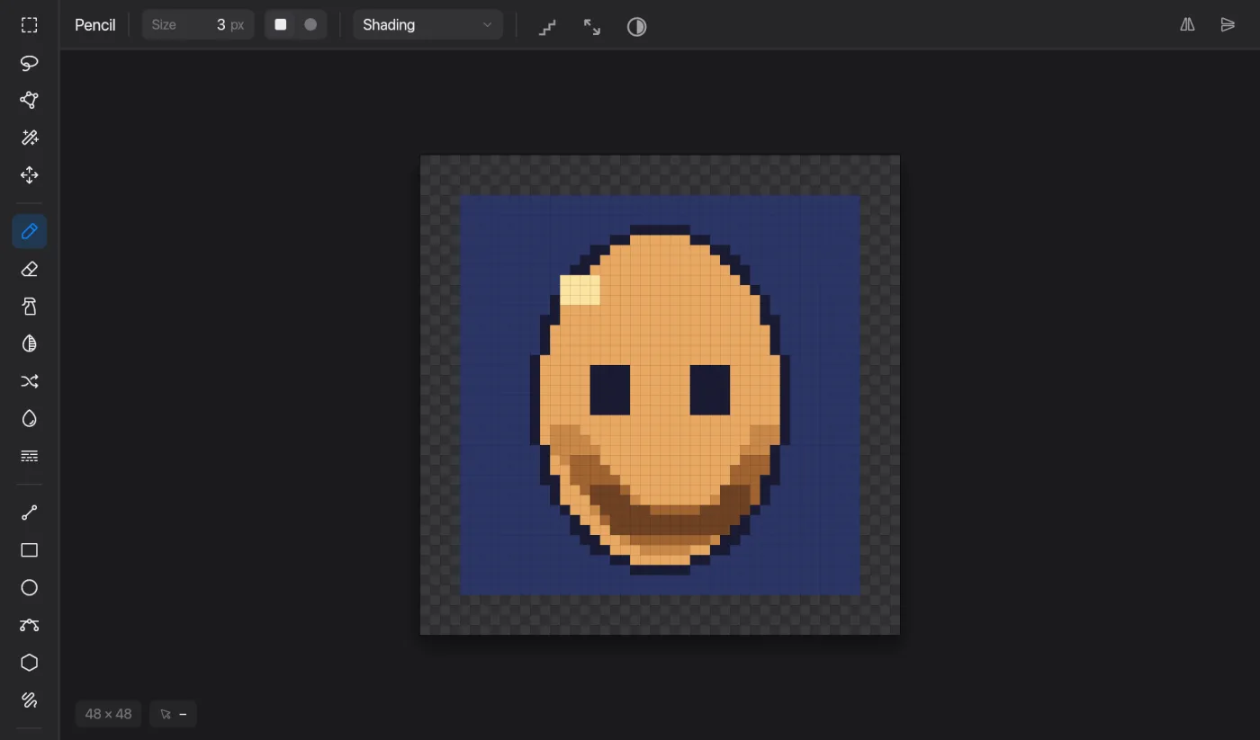Select the diagonal stroke tool at sidebar bottom
The width and height of the screenshot is (1260, 740).
[x=30, y=700]
